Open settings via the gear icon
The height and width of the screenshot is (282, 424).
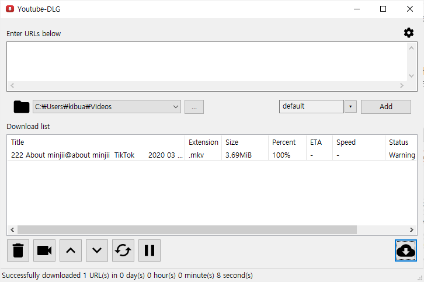pos(409,33)
